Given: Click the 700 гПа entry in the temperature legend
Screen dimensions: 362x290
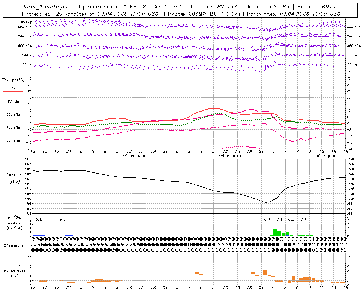Looking at the screenshot, I should pyautogui.click(x=13, y=127).
